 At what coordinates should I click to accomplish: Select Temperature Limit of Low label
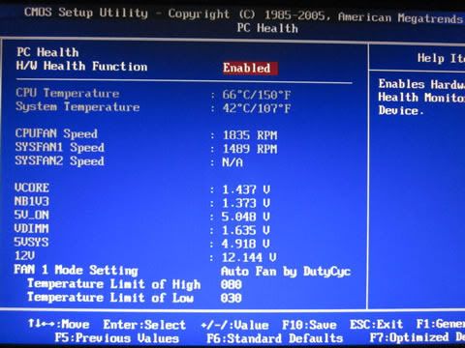click(x=110, y=298)
